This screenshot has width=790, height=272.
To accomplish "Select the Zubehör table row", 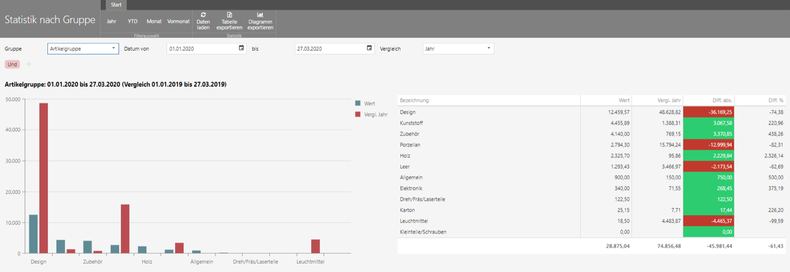I will tap(592, 134).
